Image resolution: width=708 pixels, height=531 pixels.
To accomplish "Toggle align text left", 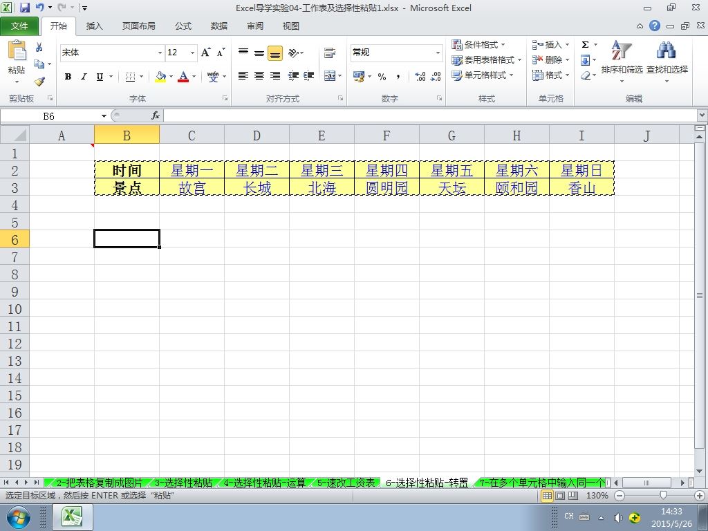I will pos(243,76).
